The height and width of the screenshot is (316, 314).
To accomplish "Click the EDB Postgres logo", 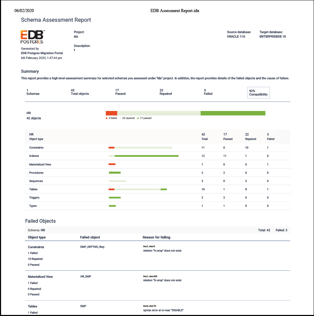I will click(32, 37).
